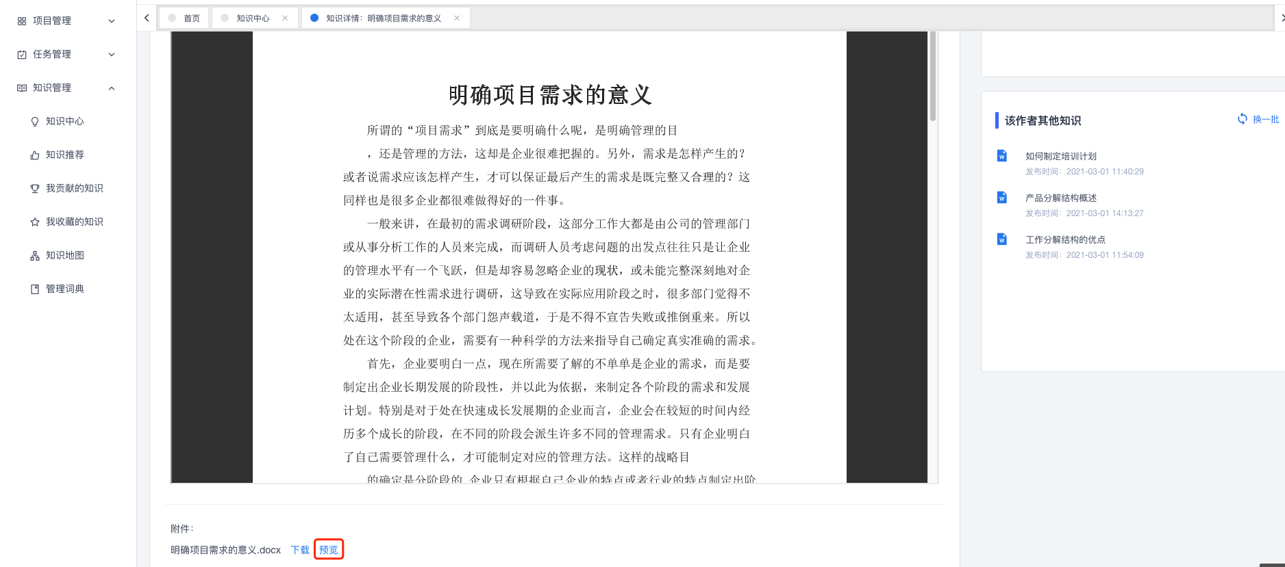Viewport: 1285px width, 567px height.
Task: Open 知识地图 in the sidebar
Action: [65, 256]
